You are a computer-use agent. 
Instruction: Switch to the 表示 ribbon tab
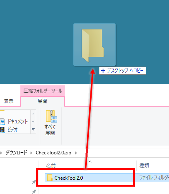pyautogui.click(x=9, y=101)
